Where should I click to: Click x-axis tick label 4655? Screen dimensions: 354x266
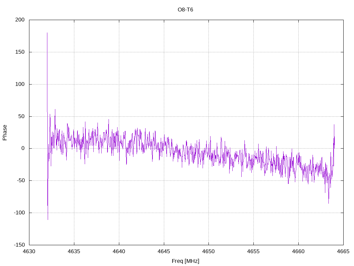(x=253, y=251)
